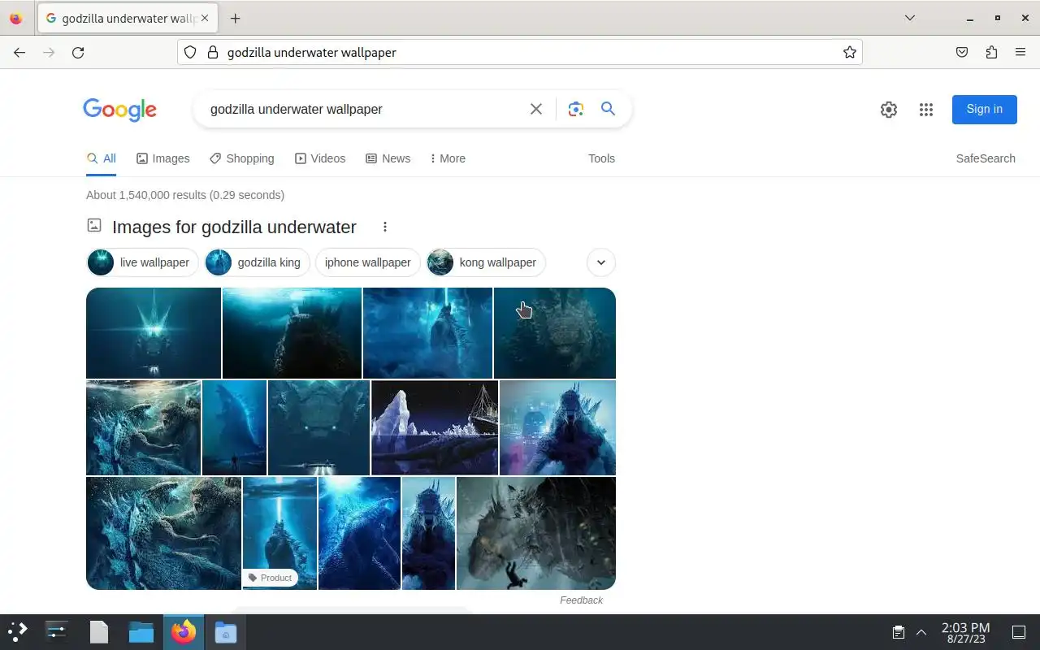Open the Godzilla vs Kong underwater thumbnail, middle row

pyautogui.click(x=143, y=427)
